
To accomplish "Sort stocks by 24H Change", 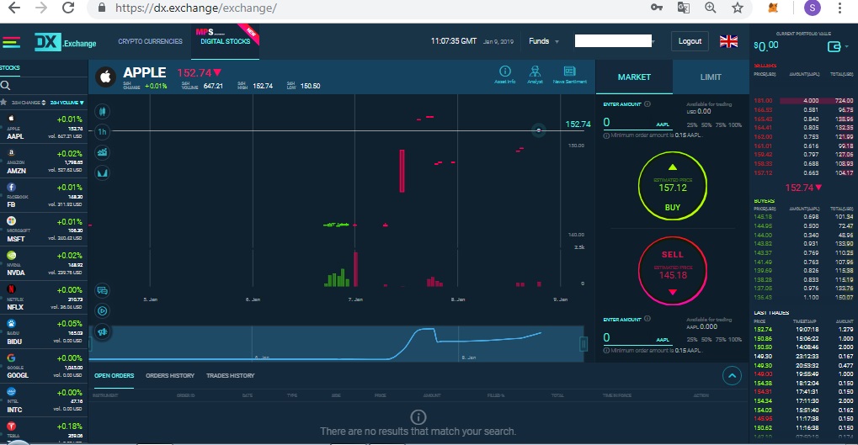I will (29, 103).
